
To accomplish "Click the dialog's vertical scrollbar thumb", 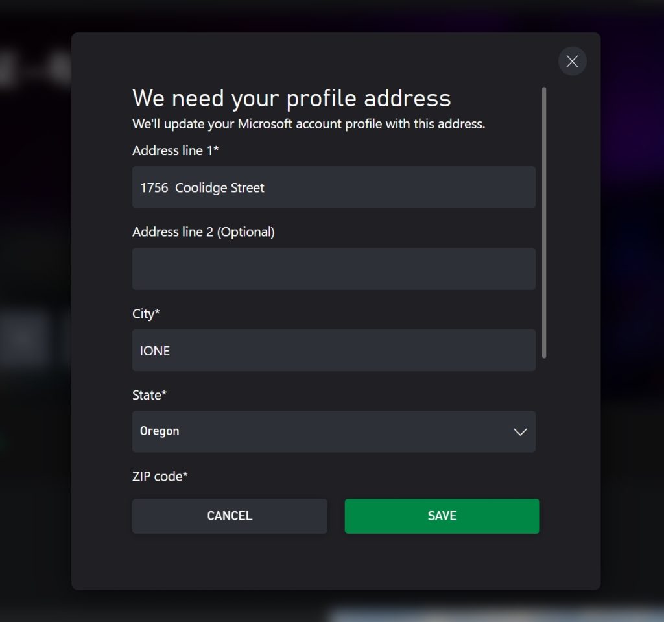I will point(544,223).
